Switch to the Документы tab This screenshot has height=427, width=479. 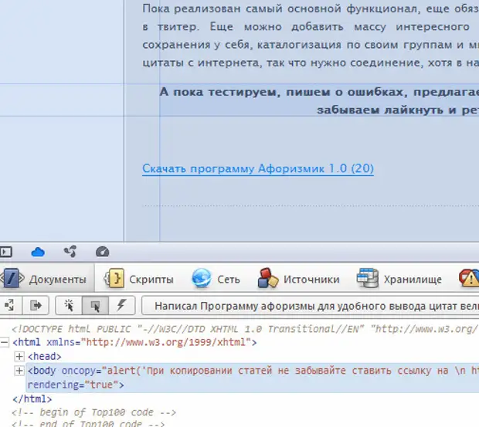[46, 279]
